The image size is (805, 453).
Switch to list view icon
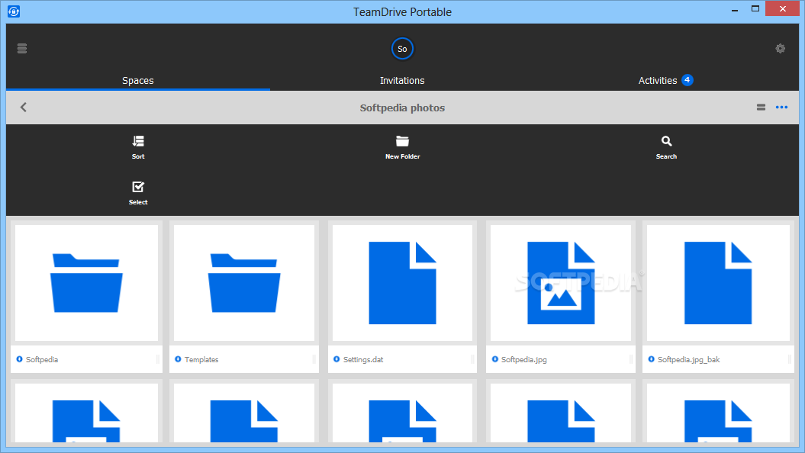(761, 108)
